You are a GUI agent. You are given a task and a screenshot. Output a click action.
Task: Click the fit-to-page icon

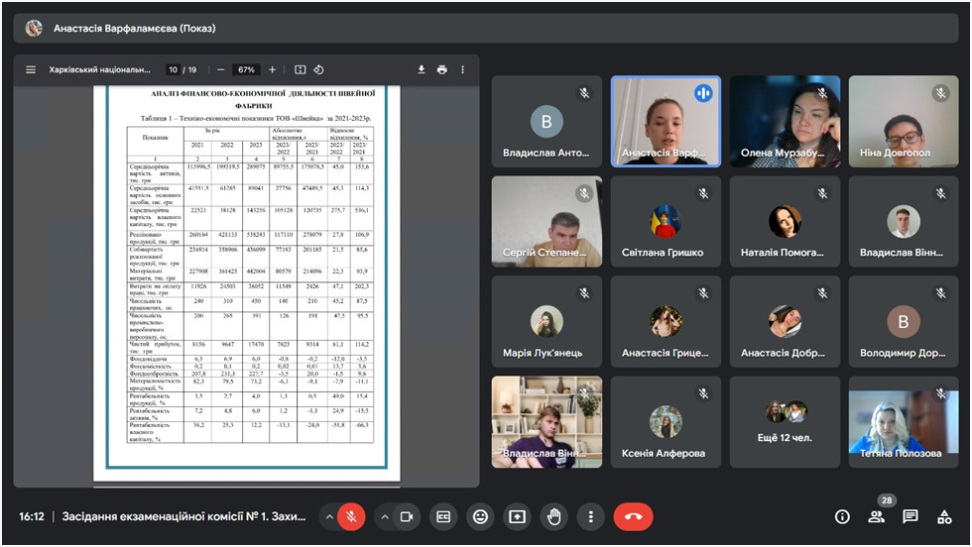pos(300,70)
